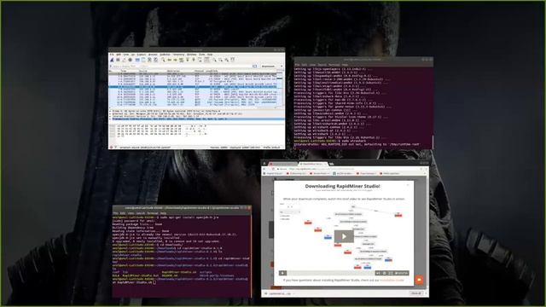Stop the running Wireshark capture
The image size is (546, 307).
click(118, 60)
